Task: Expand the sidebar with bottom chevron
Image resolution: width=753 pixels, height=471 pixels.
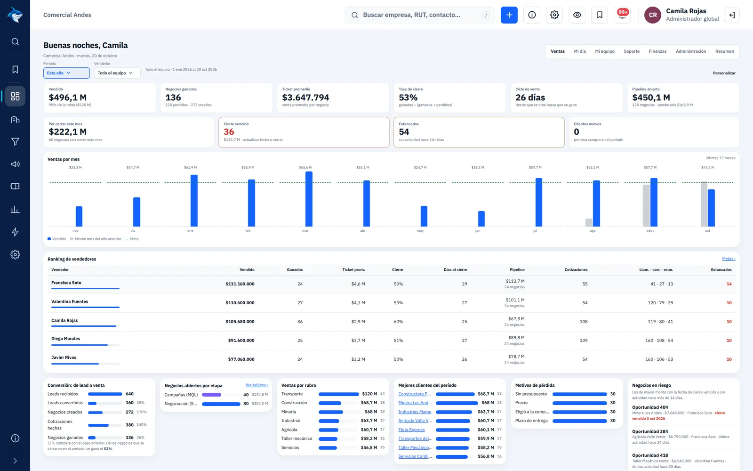Action: (x=15, y=461)
